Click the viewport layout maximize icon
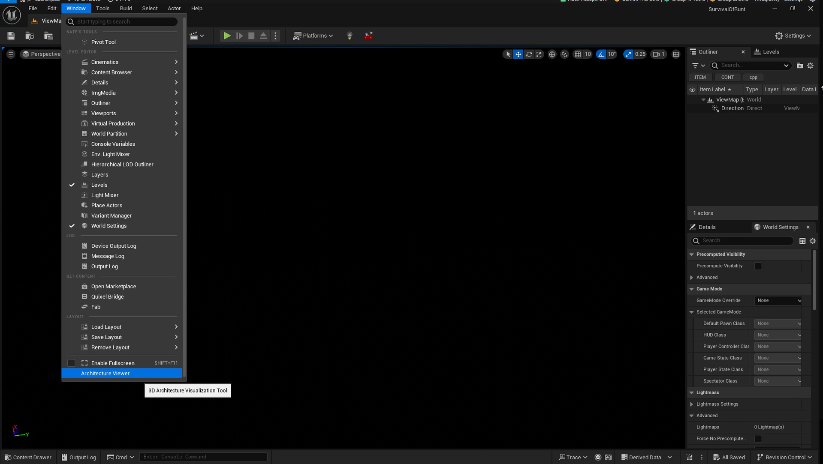Viewport: 823px width, 464px height. point(676,54)
